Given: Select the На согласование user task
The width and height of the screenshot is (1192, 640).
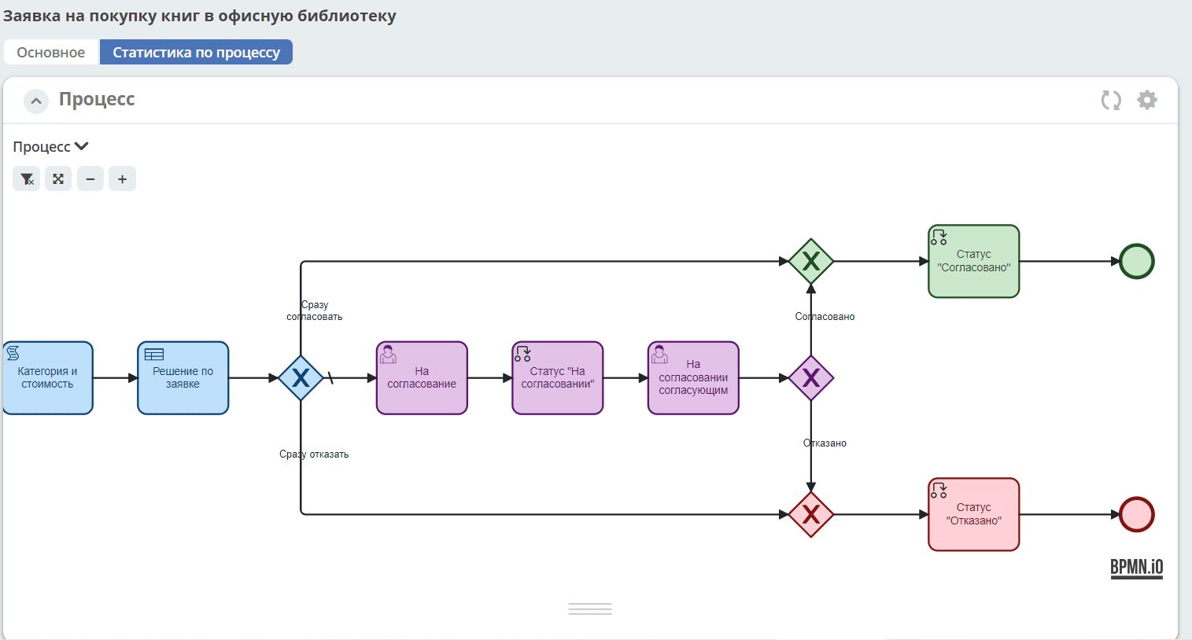Looking at the screenshot, I should [422, 378].
